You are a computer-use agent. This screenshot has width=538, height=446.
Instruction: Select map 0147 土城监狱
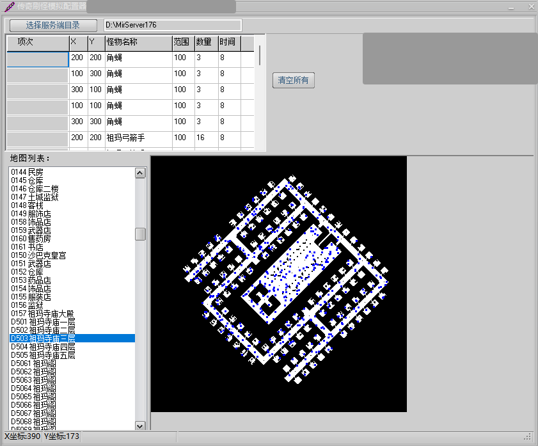72,197
